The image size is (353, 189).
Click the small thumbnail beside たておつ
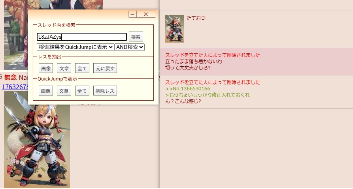coord(174,29)
